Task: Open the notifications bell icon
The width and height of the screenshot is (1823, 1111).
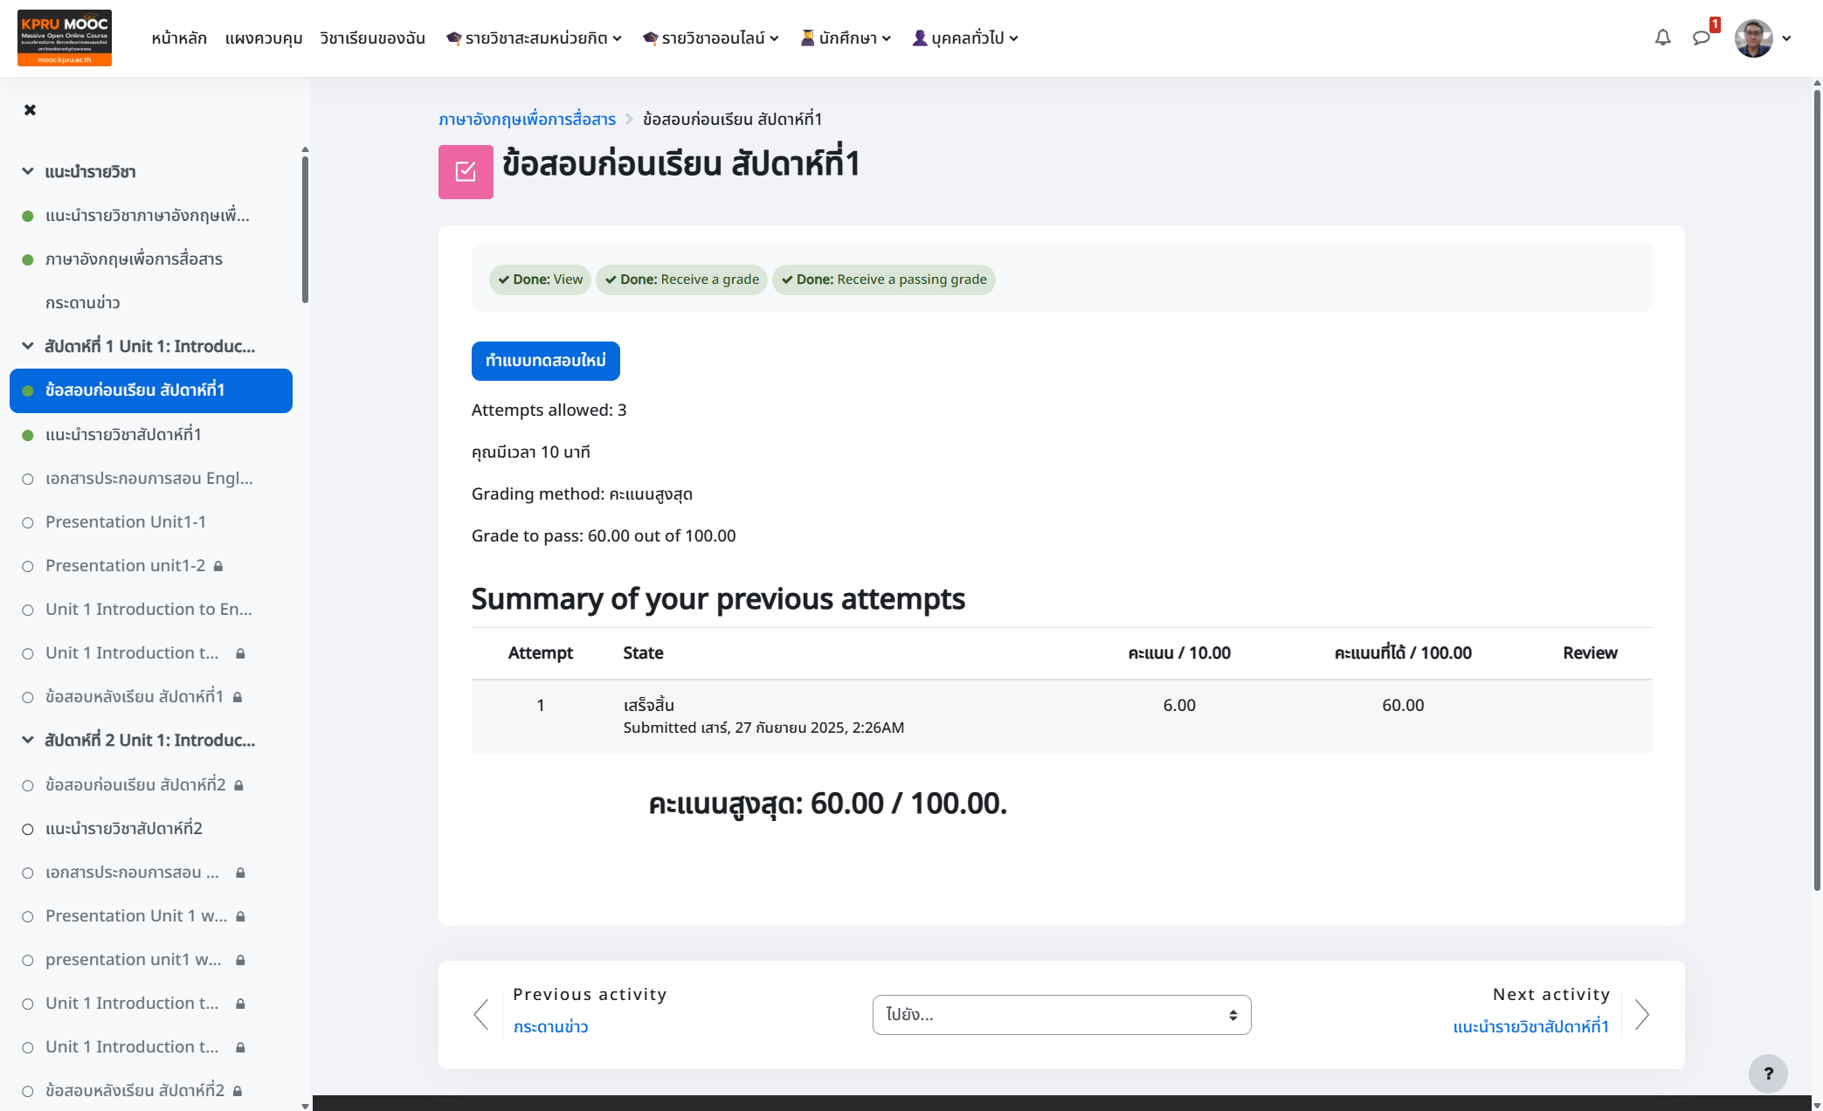Action: (1662, 38)
